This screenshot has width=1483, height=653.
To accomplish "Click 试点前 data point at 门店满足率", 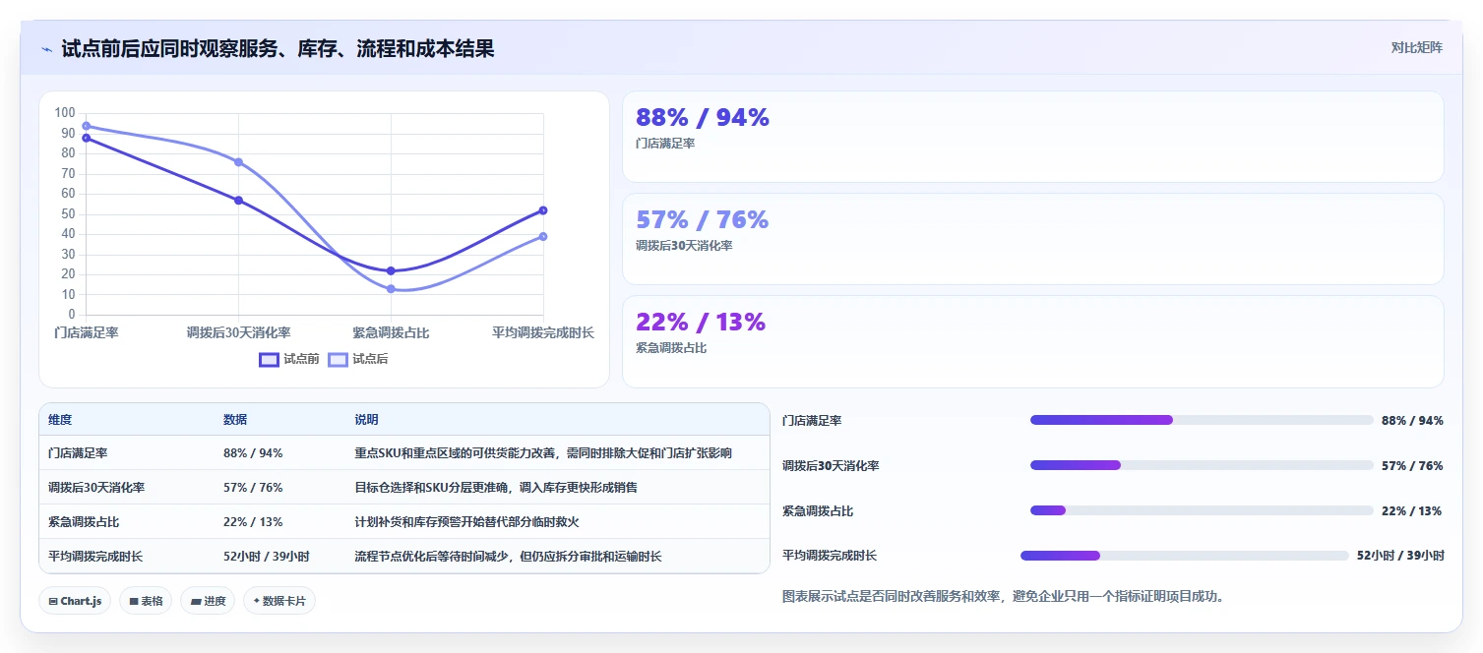I will click(x=87, y=138).
